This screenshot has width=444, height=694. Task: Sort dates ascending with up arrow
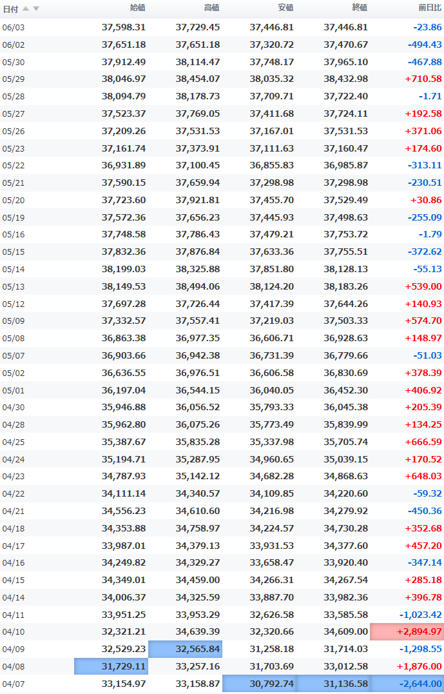pyautogui.click(x=26, y=8)
